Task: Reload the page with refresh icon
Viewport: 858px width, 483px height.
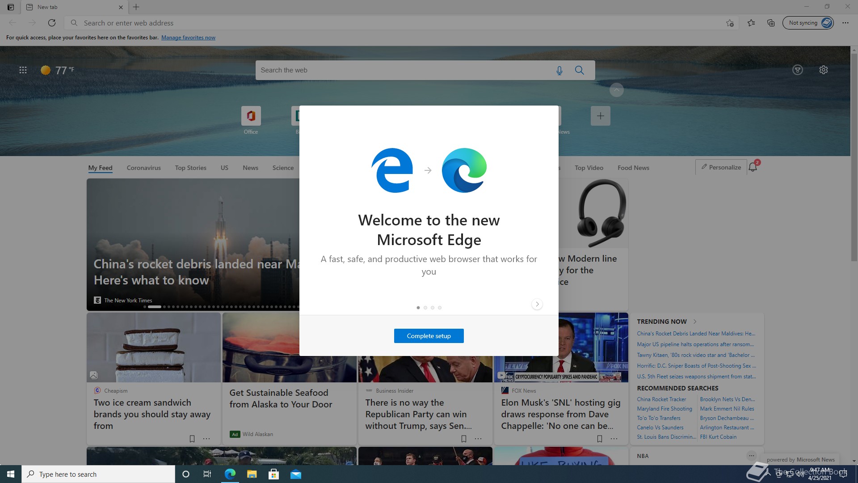Action: pos(52,23)
